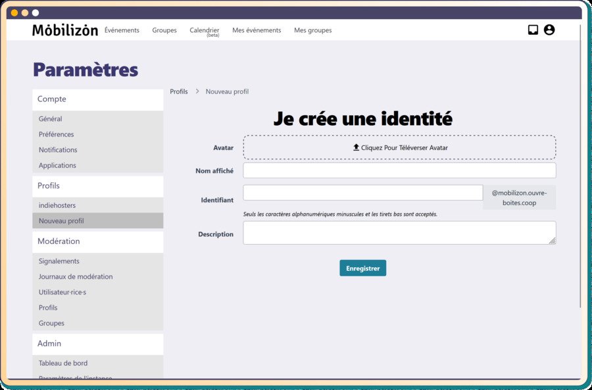Click the Nom affiché input field
592x390 pixels.
[399, 170]
